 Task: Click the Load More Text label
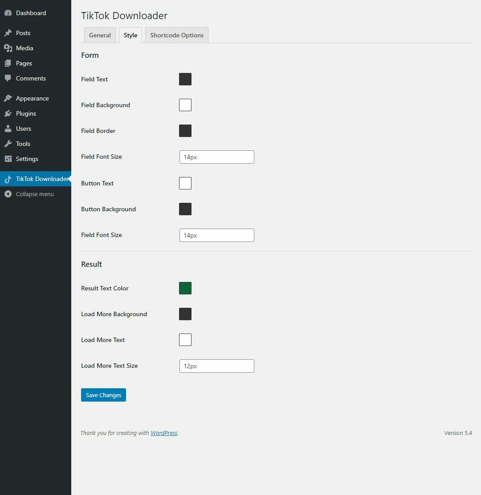point(103,340)
